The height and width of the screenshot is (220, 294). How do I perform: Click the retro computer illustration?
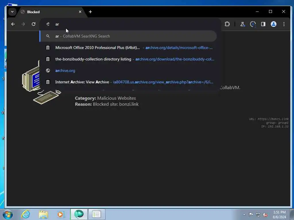42,82
